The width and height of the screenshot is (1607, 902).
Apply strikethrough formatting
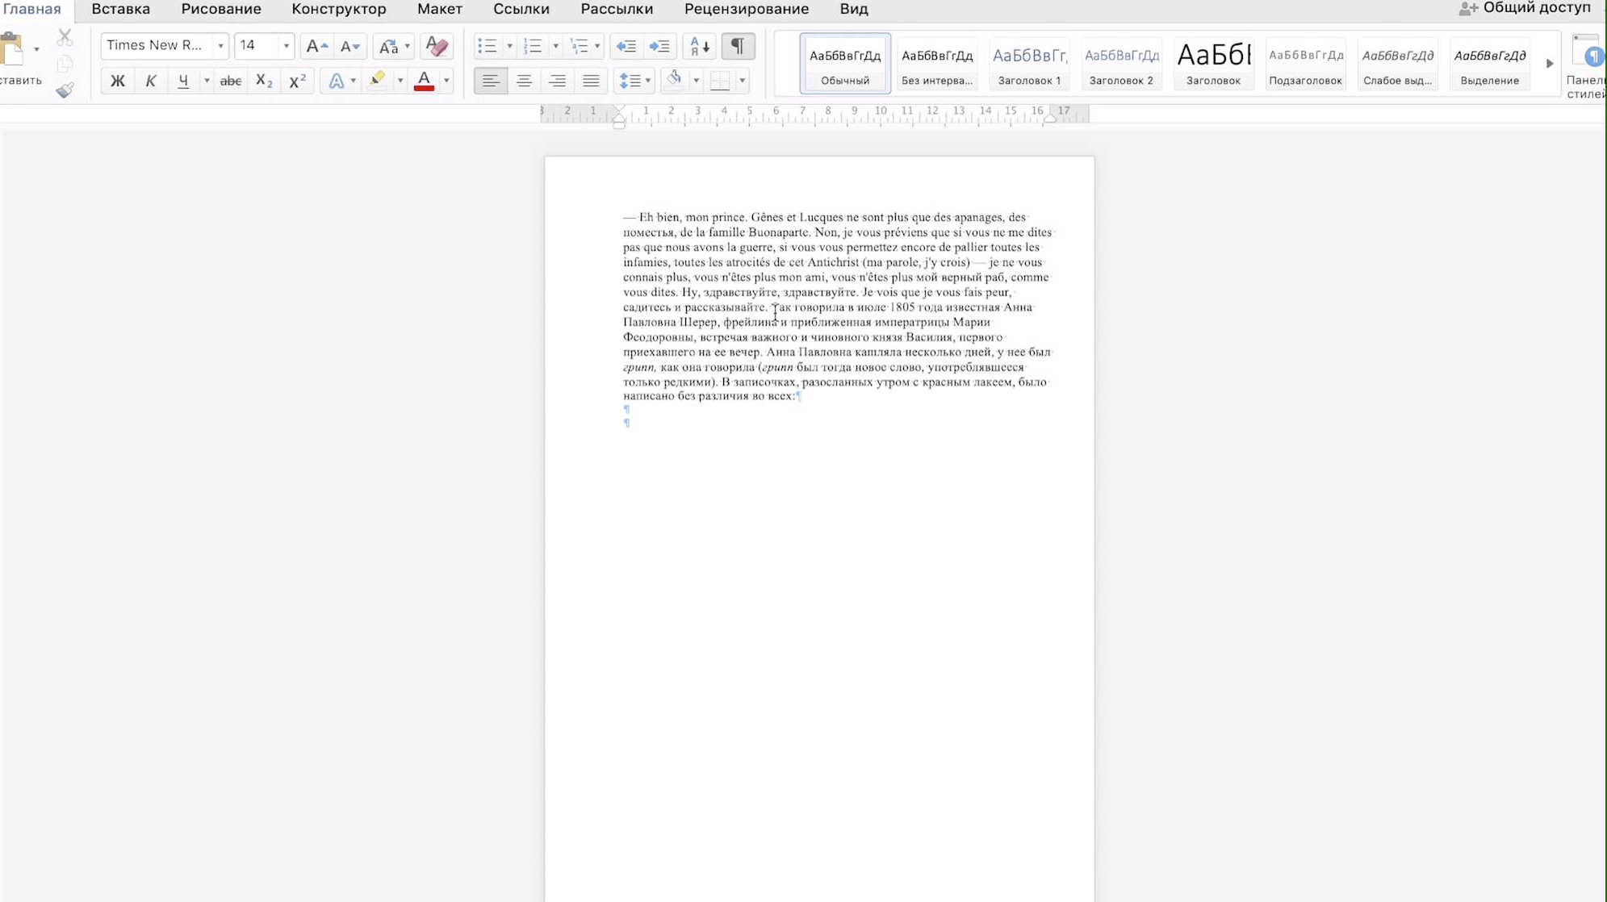pyautogui.click(x=231, y=81)
